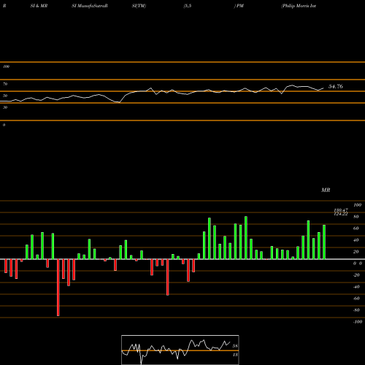Click the 'SI MunafaSutraR' header label
The image size is (365, 365).
click(x=90, y=6)
